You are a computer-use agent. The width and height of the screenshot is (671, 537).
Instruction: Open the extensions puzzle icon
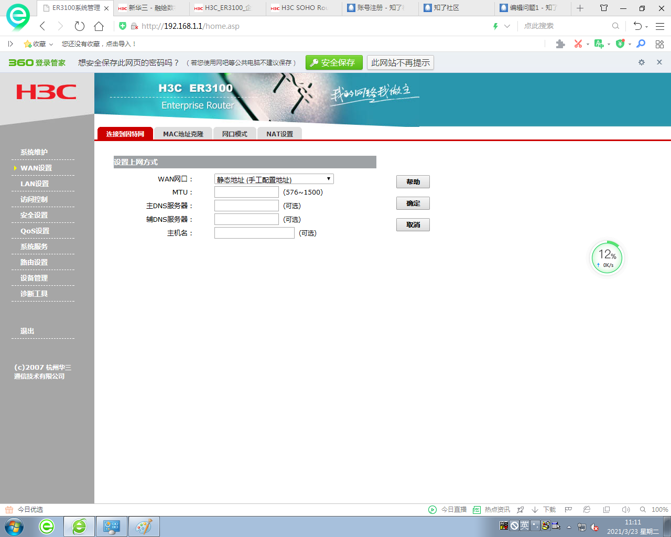pyautogui.click(x=560, y=44)
